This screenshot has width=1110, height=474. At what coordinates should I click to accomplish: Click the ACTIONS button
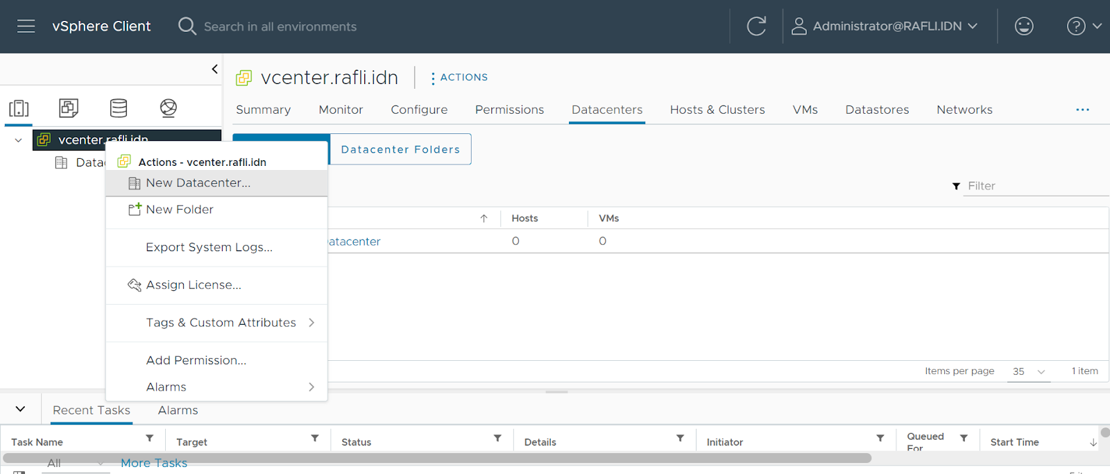click(x=459, y=78)
